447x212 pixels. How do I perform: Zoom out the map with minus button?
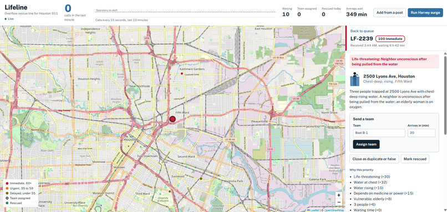(x=339, y=203)
